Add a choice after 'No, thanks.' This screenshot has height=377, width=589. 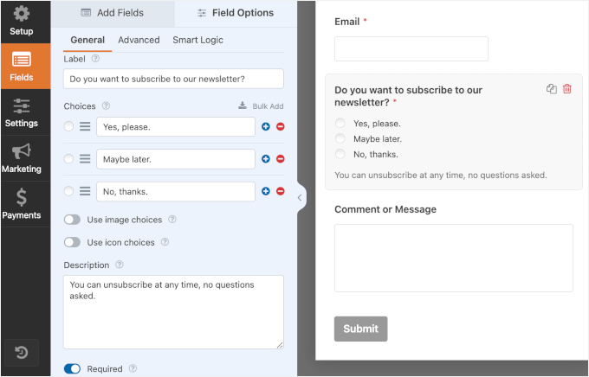pyautogui.click(x=266, y=191)
